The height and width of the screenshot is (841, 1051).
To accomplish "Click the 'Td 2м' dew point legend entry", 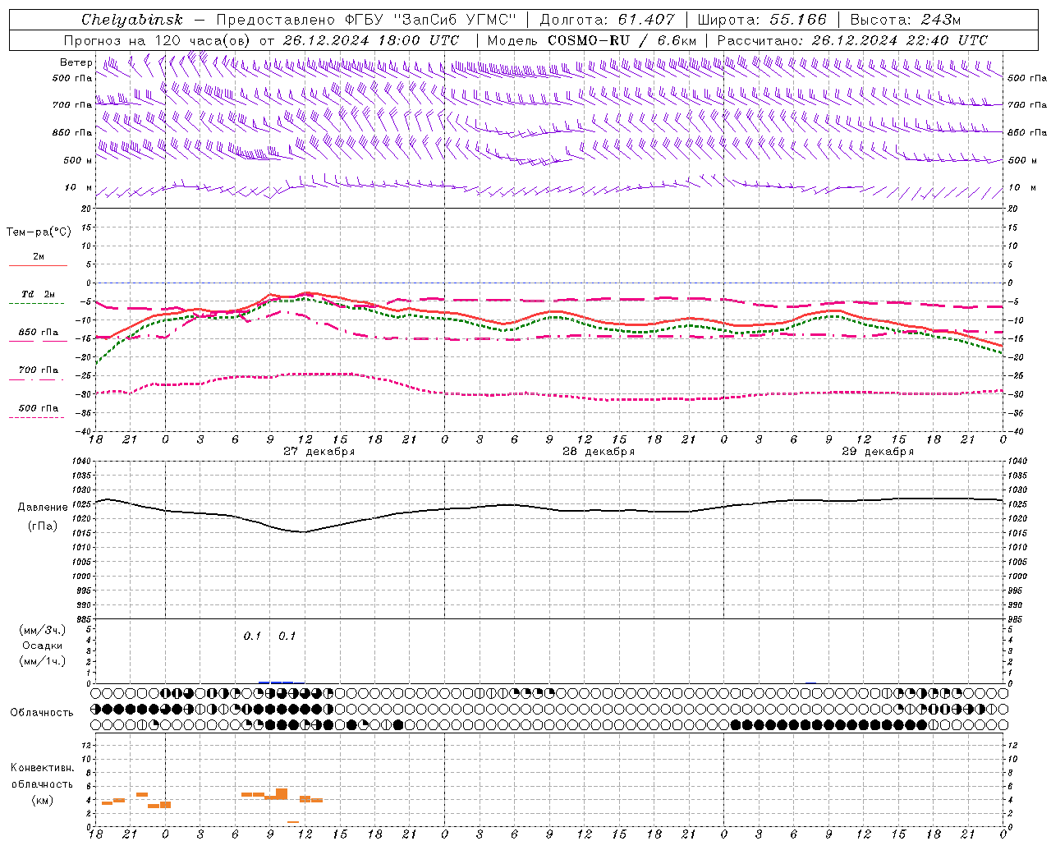I will tap(39, 294).
